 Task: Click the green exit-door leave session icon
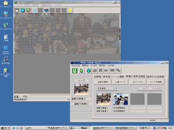(75, 71)
